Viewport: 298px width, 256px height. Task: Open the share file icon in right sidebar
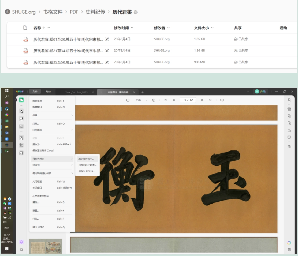289,130
